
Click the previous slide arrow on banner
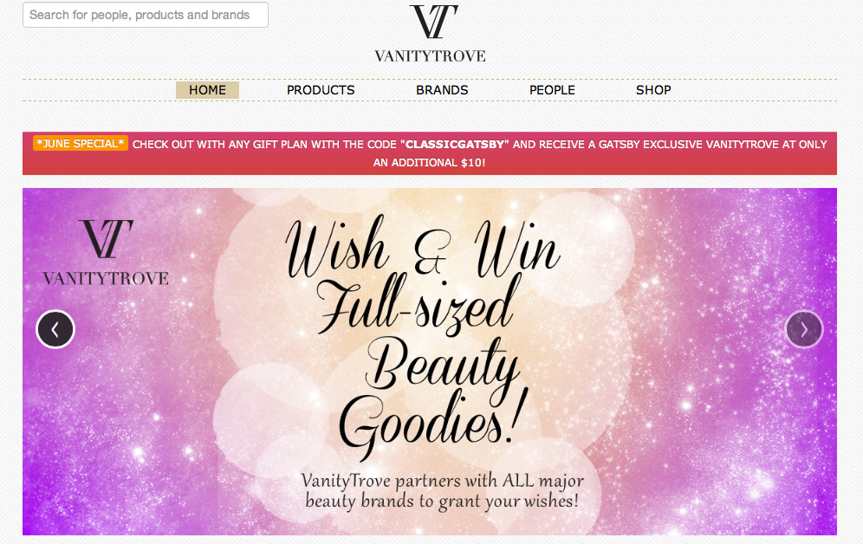pos(55,329)
